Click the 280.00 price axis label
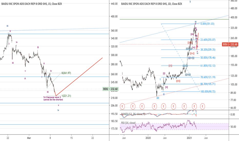The height and width of the screenshot is (141, 239). 114,65
